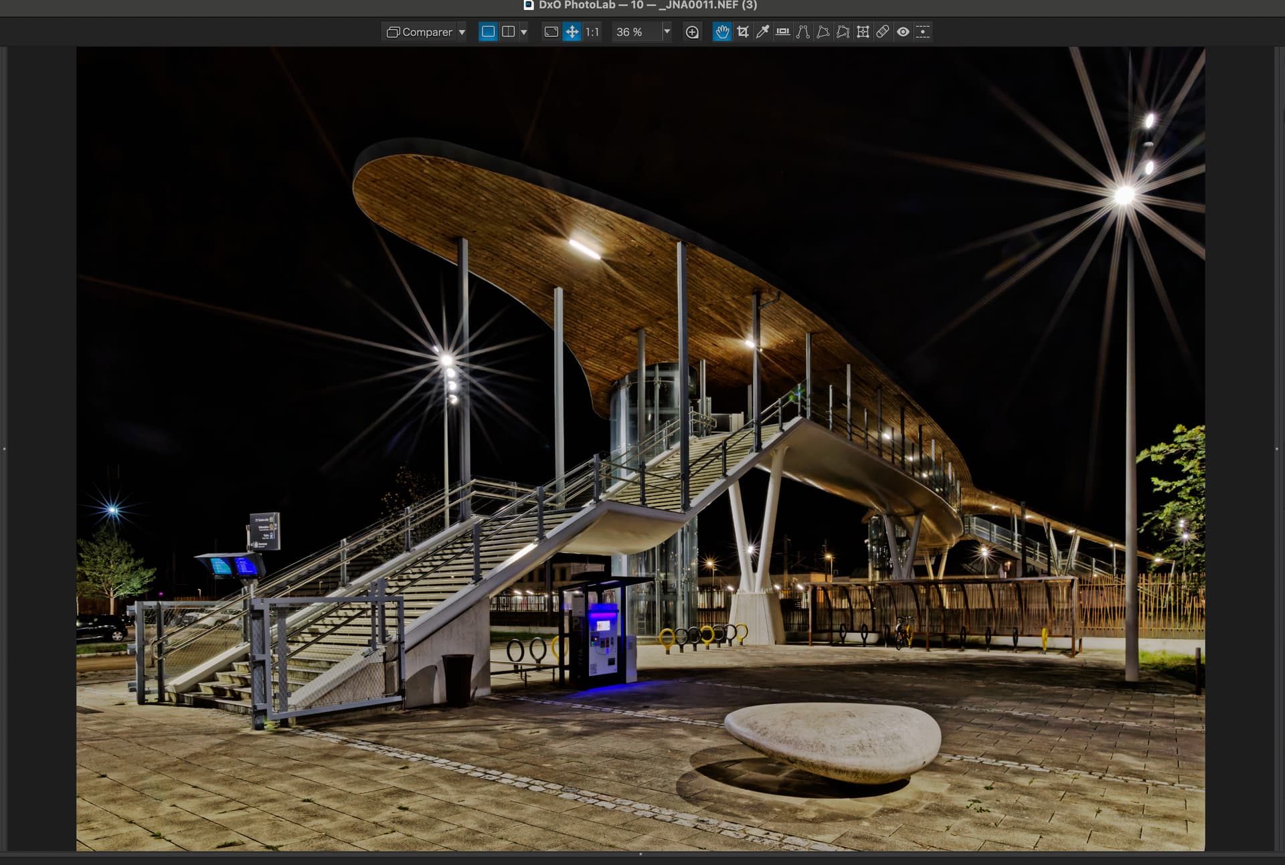Viewport: 1285px width, 865px height.
Task: Switch to single image view mode
Action: coord(488,32)
